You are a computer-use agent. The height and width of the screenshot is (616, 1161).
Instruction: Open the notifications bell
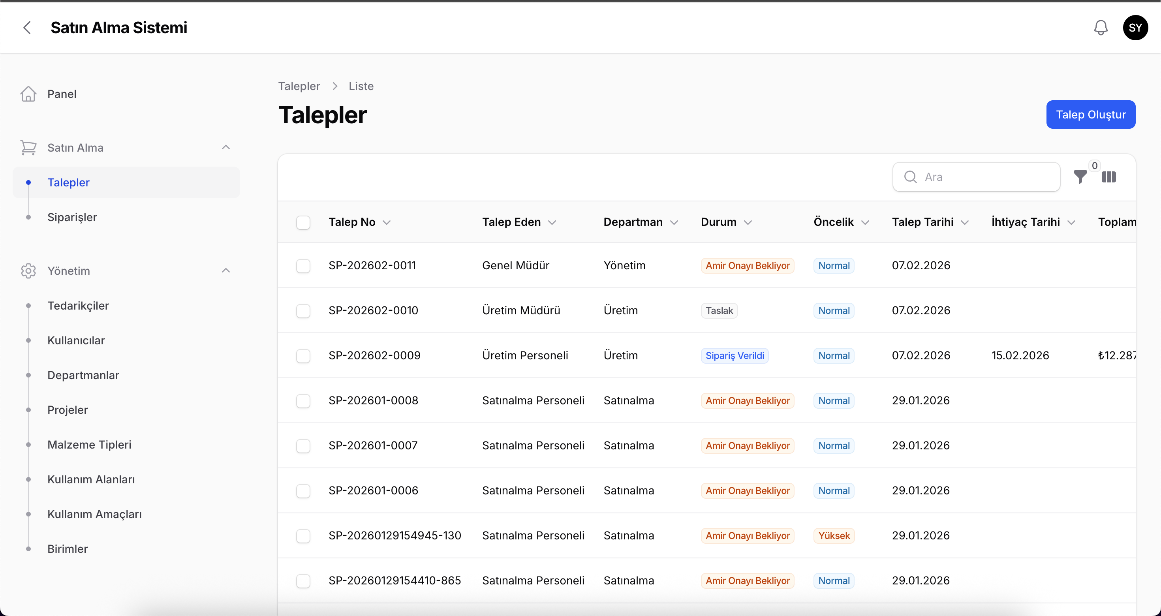pyautogui.click(x=1100, y=28)
